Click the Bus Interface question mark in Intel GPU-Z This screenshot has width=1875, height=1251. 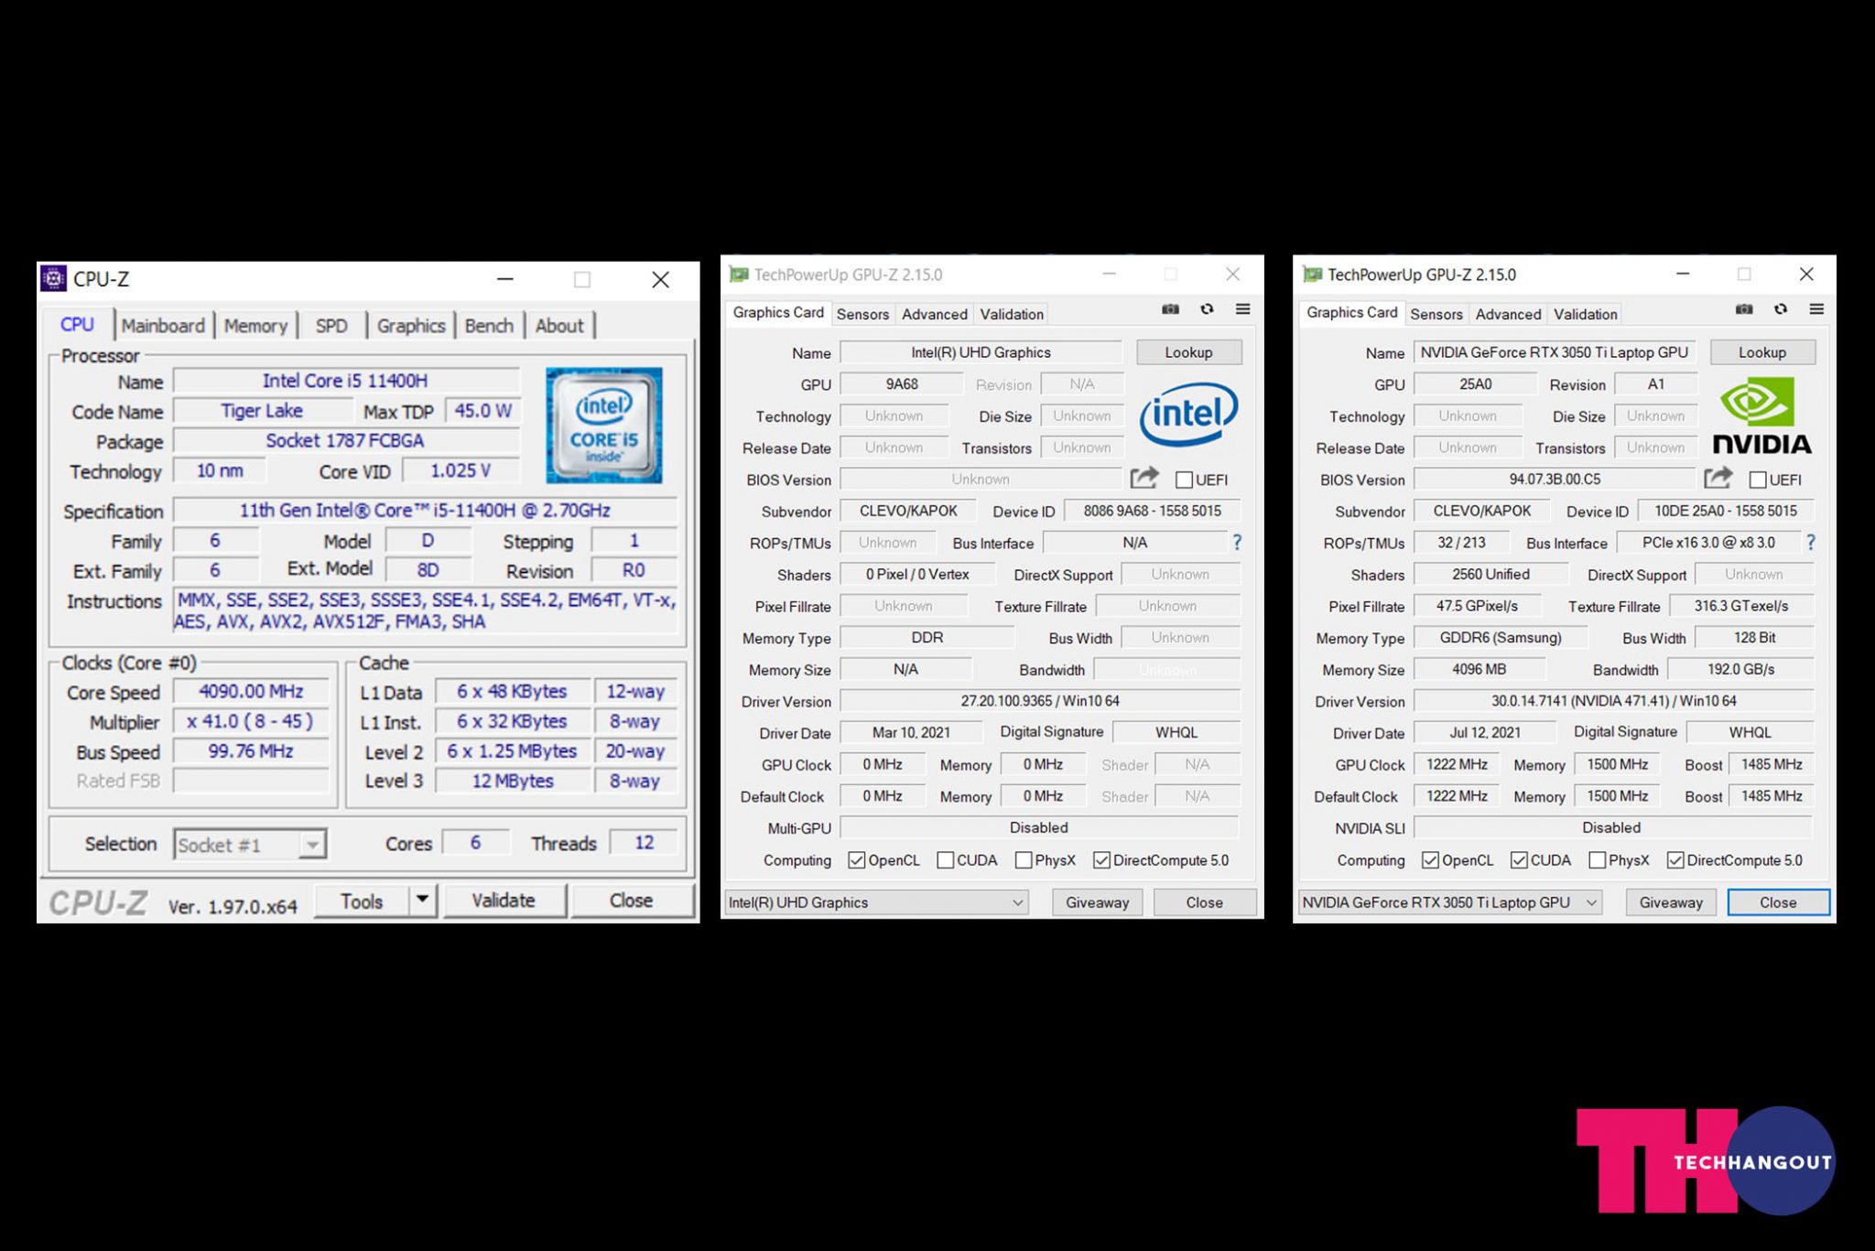pos(1237,543)
